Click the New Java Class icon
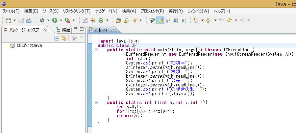296x133 pixels. click(101, 20)
